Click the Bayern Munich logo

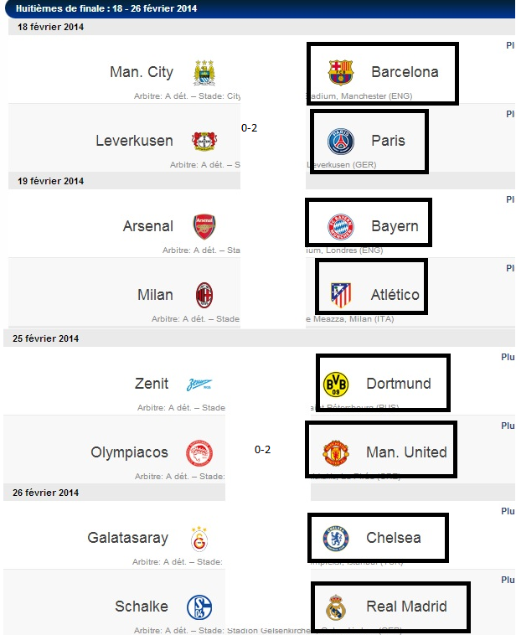341,227
